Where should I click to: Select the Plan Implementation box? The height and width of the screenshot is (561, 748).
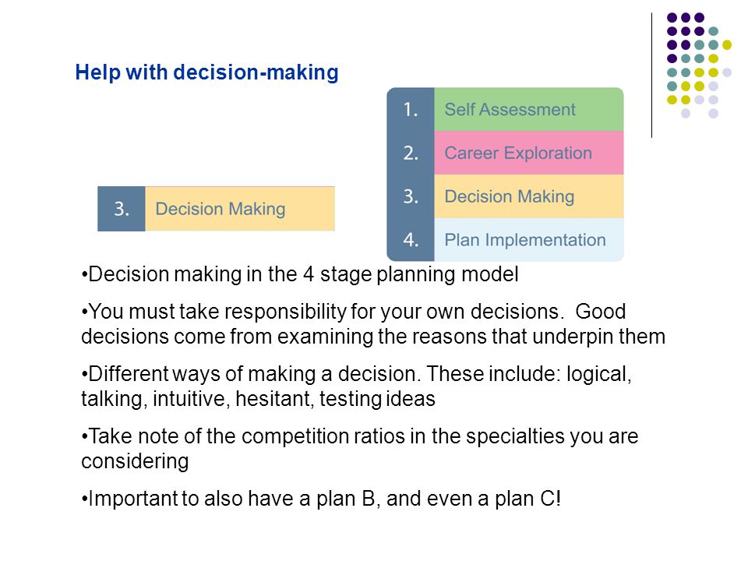click(528, 239)
